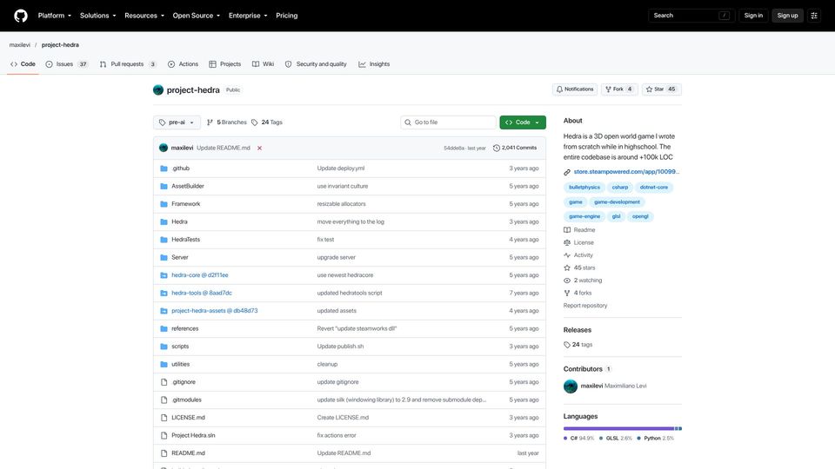835x469 pixels.
Task: Click the Sign up button
Action: tap(787, 16)
